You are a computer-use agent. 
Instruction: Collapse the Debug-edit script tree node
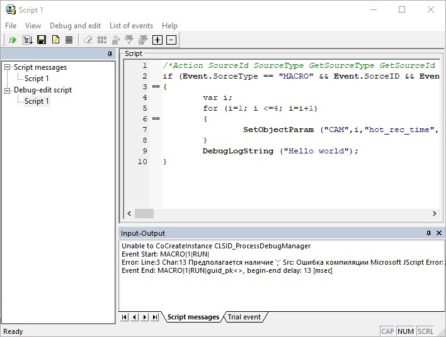[x=8, y=90]
